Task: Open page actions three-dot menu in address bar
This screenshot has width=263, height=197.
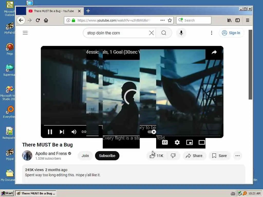Action: click(x=162, y=20)
